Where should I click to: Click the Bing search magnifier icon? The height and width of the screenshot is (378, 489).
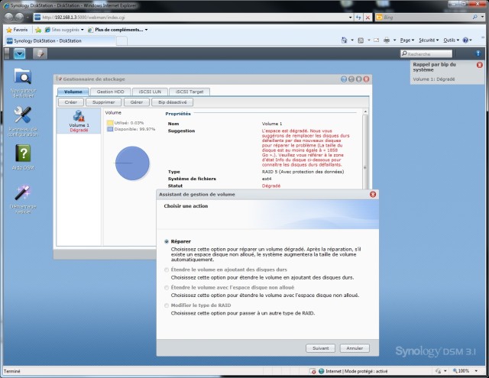click(474, 17)
